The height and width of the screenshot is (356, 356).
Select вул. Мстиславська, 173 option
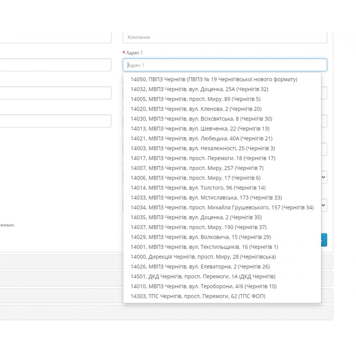pos(206,198)
